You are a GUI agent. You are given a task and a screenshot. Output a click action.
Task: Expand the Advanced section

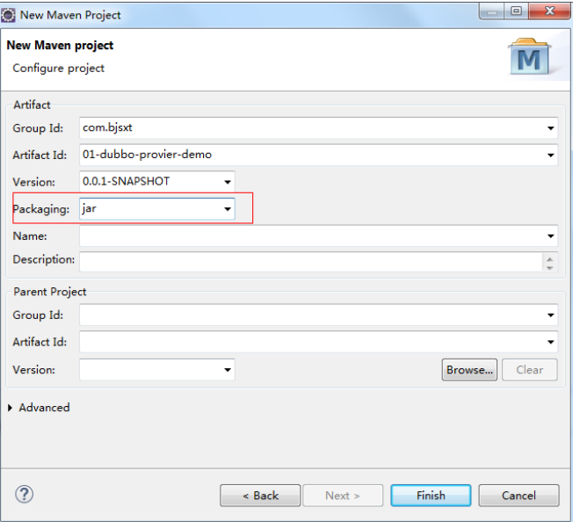pyautogui.click(x=11, y=408)
